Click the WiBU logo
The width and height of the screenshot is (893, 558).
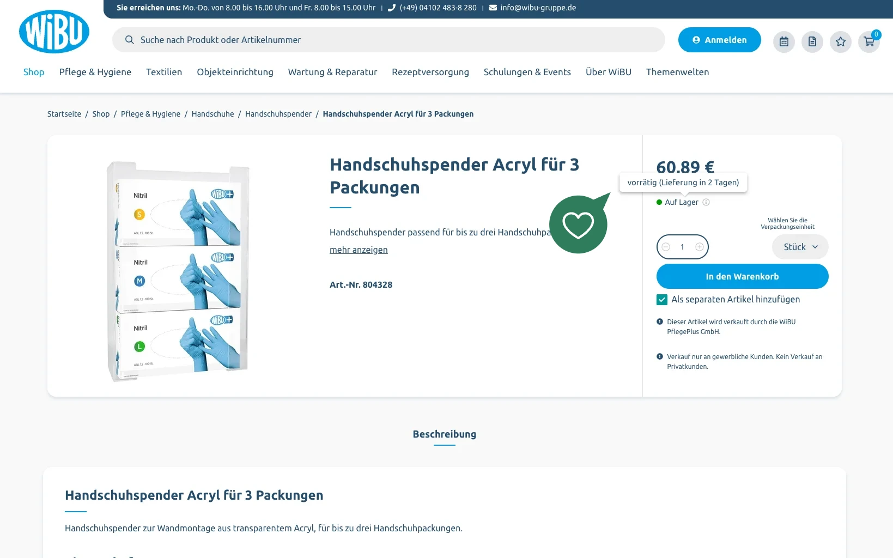(54, 32)
